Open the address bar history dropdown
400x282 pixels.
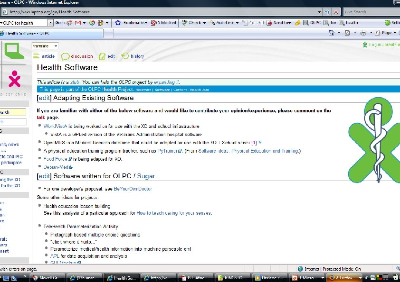tap(319, 12)
